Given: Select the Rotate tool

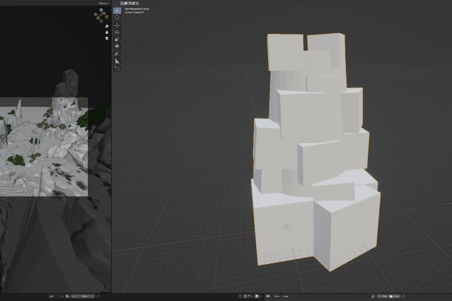Looking at the screenshot, I should tap(117, 32).
